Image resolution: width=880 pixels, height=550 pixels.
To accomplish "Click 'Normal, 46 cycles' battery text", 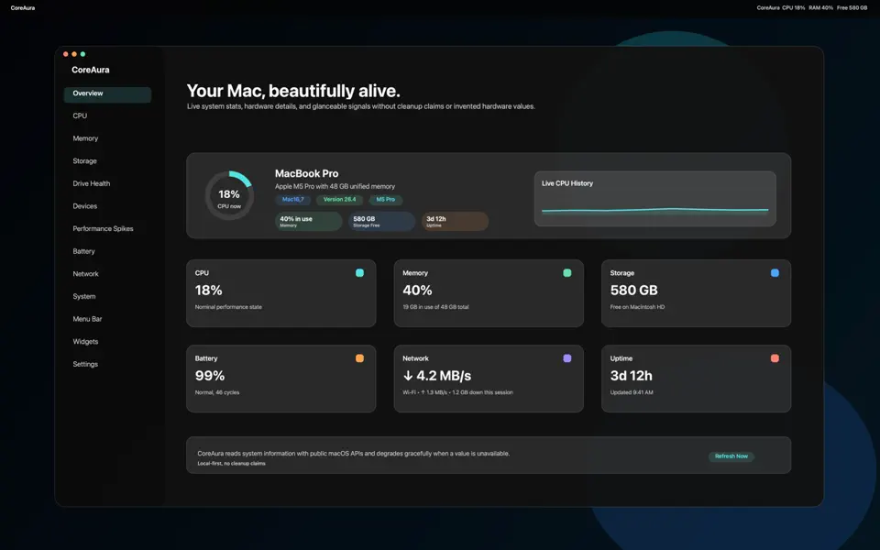I will 217,392.
